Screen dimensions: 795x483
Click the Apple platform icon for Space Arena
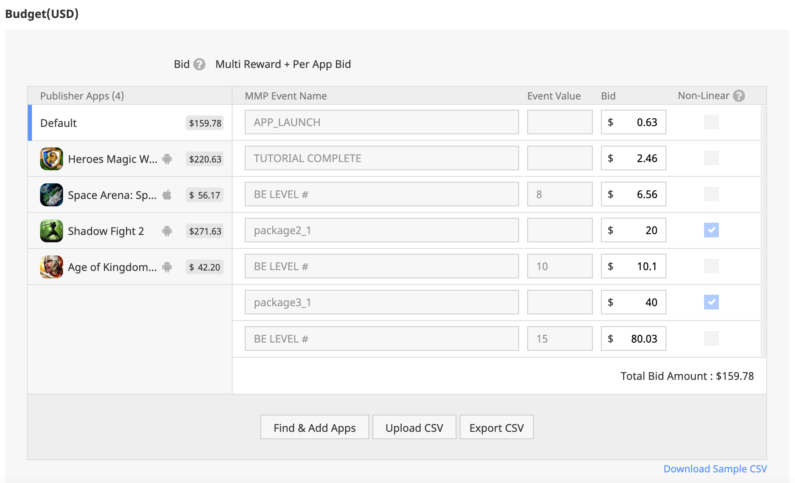[x=167, y=195]
